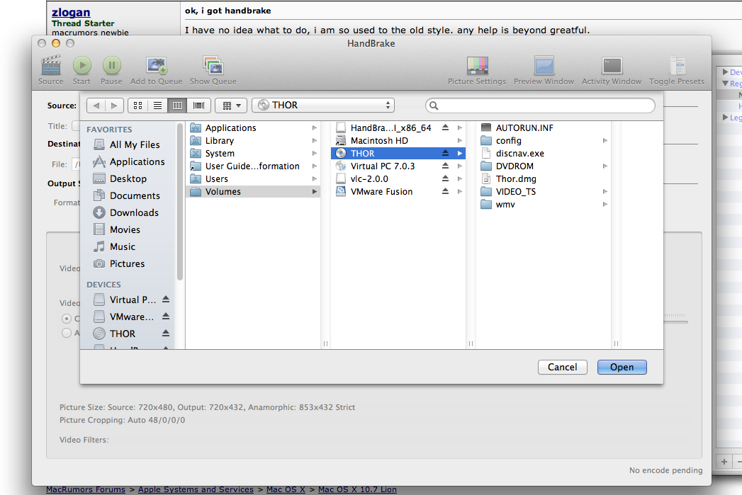Eject the Virtual PC 7.0.3 volume
This screenshot has width=742, height=495.
pos(445,166)
